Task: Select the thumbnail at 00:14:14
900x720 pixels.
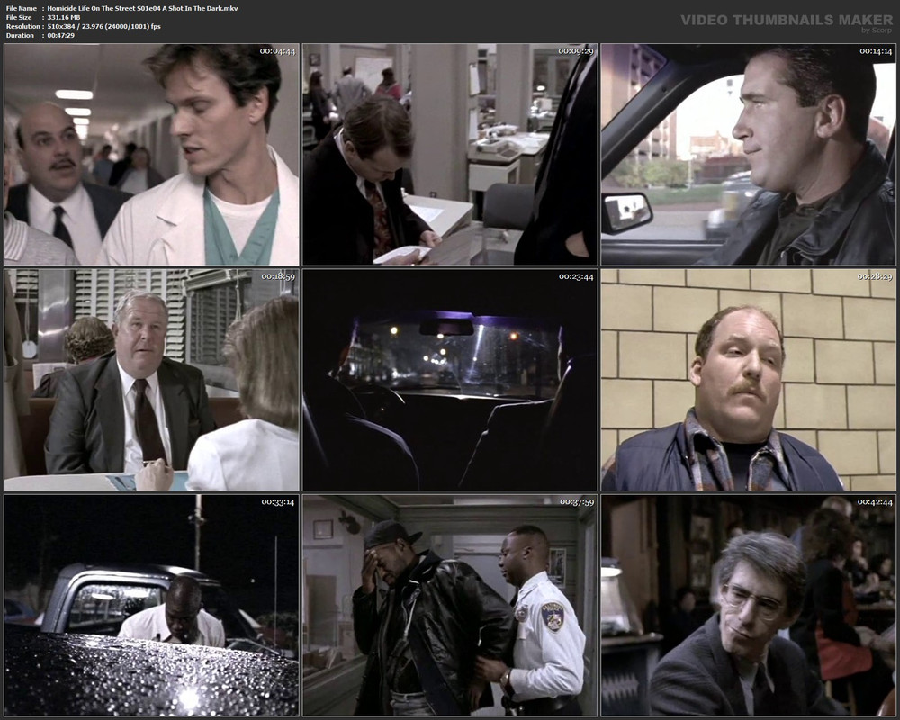Action: 749,155
